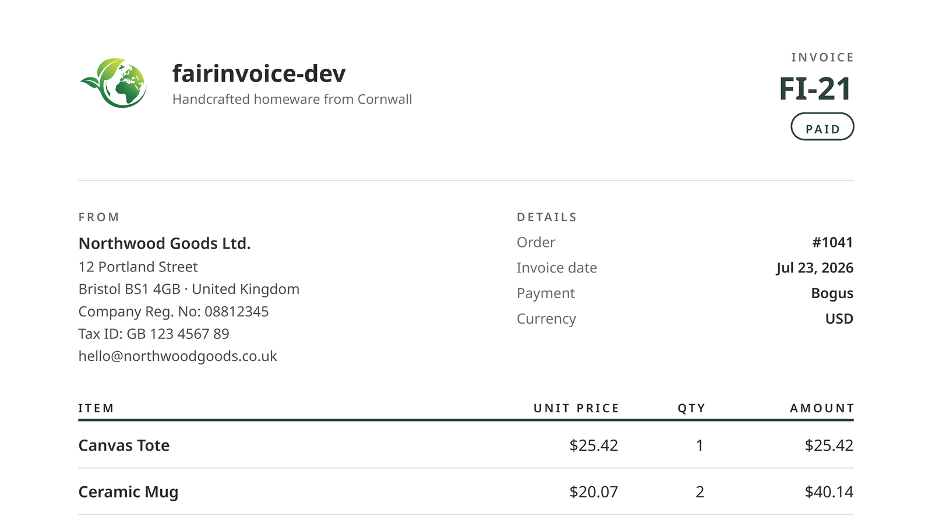This screenshot has width=932, height=524.
Task: Click the UNIT PRICE column header
Action: pyautogui.click(x=576, y=408)
